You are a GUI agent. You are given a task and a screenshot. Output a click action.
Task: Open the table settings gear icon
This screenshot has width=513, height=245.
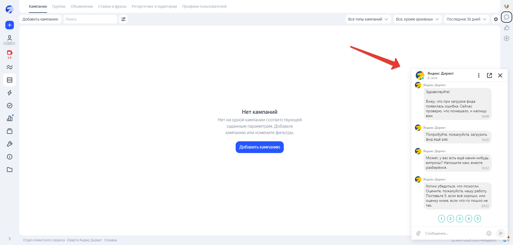pyautogui.click(x=496, y=19)
